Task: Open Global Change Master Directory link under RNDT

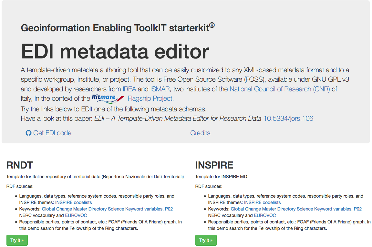Action: pos(102,209)
